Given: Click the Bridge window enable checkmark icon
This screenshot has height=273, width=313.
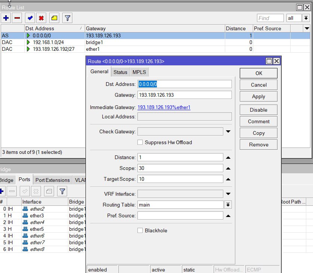Looking at the screenshot, I should [25, 191].
